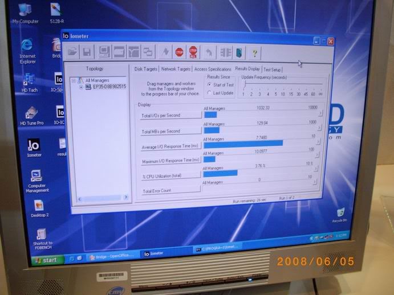Screen dimensions: 394x295
Task: Open the Access Specifications tab
Action: [x=213, y=69]
